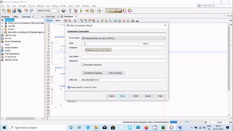Open the Windows Start menu
The image size is (233, 131).
(4, 128)
